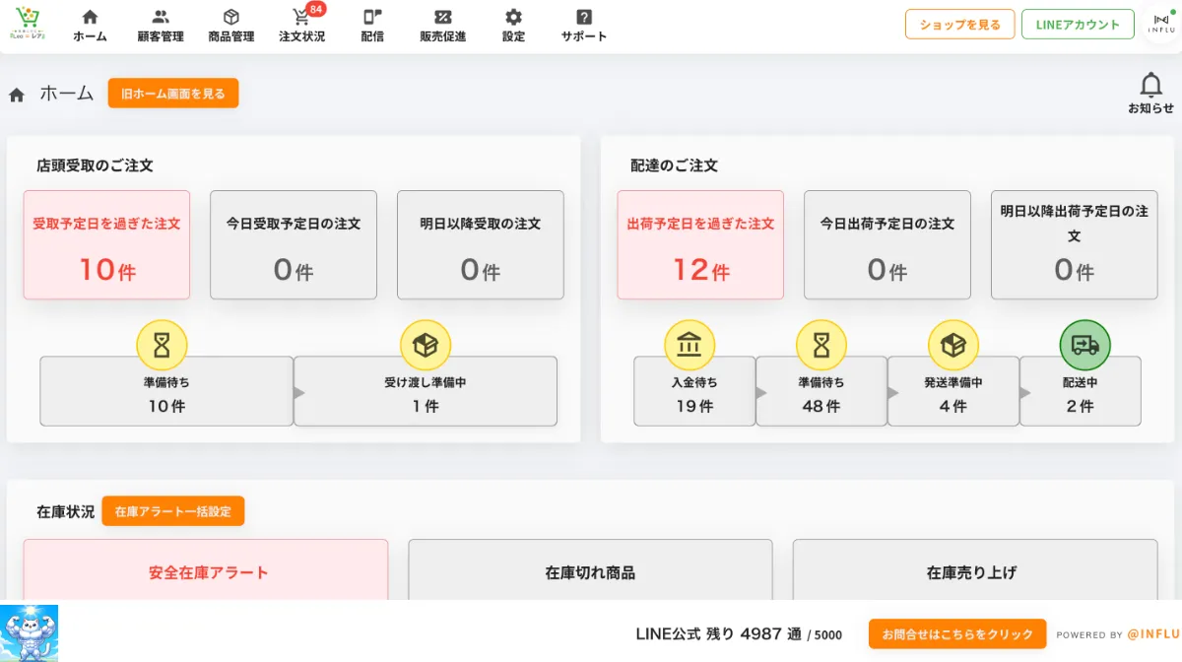Open the 商品管理 menu
This screenshot has width=1182, height=662.
pos(231,26)
